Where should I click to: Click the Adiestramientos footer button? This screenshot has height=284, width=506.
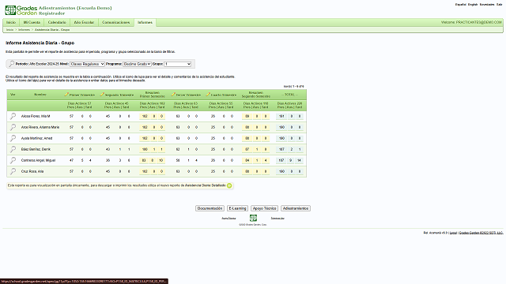[296, 208]
